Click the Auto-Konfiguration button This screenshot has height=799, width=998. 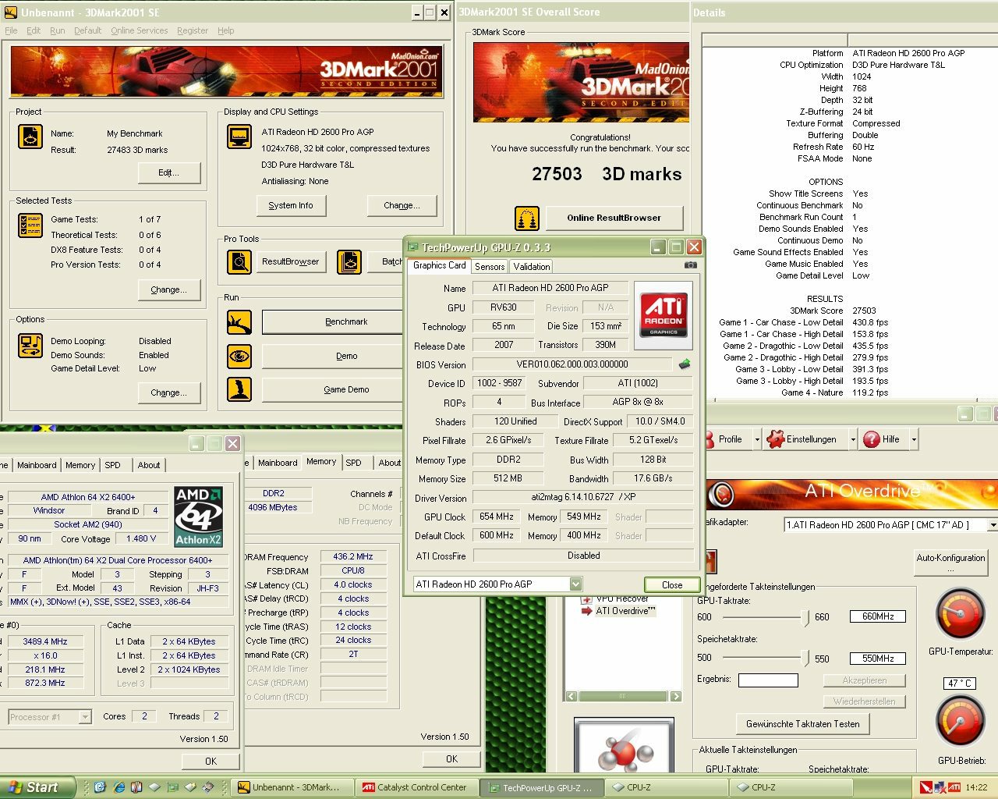(950, 563)
